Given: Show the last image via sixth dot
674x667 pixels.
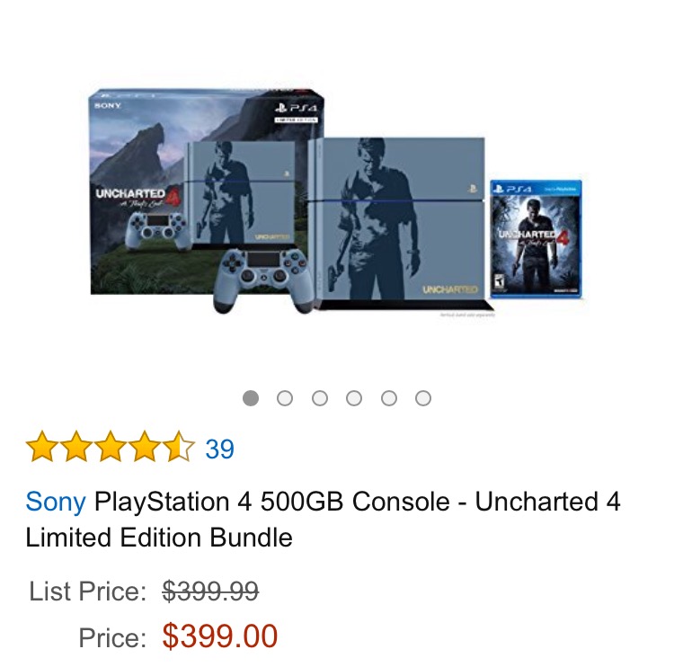Looking at the screenshot, I should (x=423, y=398).
